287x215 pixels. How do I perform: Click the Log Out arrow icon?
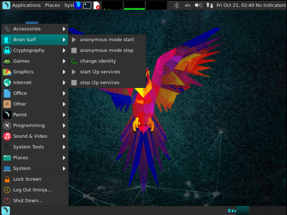(7, 190)
